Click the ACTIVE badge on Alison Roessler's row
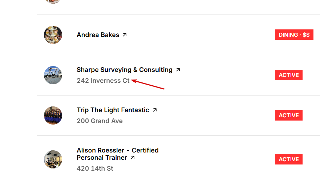Screen dimensions: 320x183 point(288,159)
